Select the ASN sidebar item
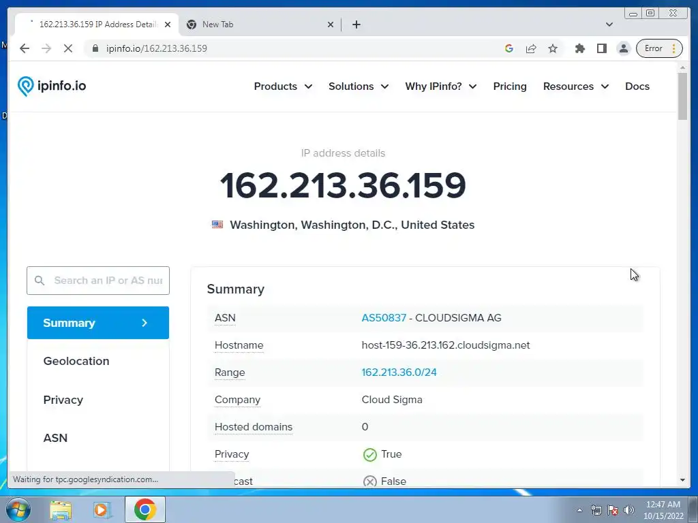Image resolution: width=698 pixels, height=523 pixels. (55, 438)
